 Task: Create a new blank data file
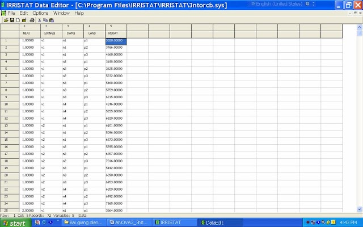(x=18, y=20)
